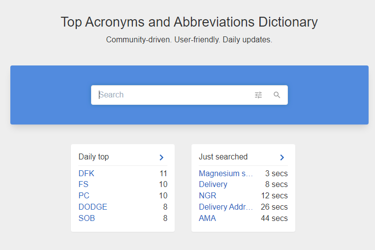
Task: Click the Top Acronyms and Abbreviations Dictionary title
Action: click(189, 22)
